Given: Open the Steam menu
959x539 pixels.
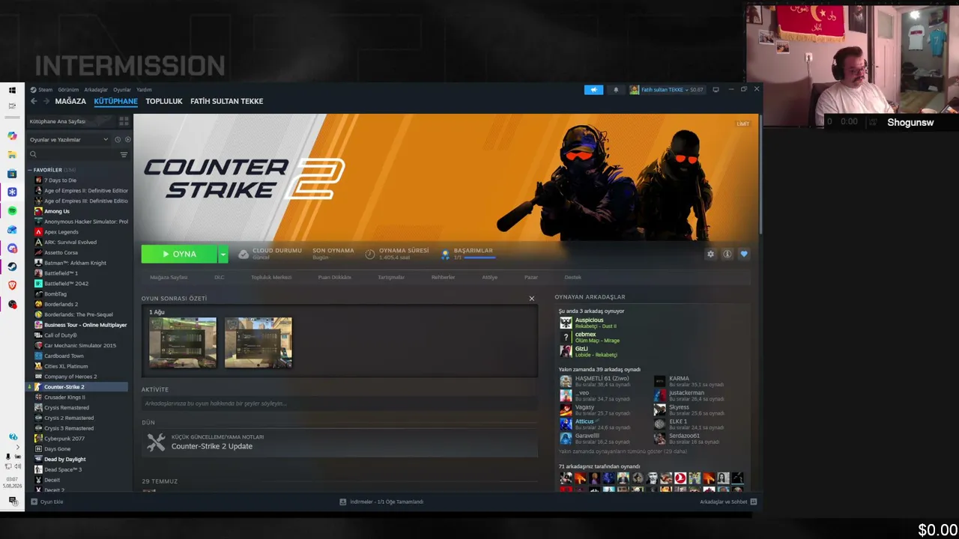Looking at the screenshot, I should pos(46,90).
